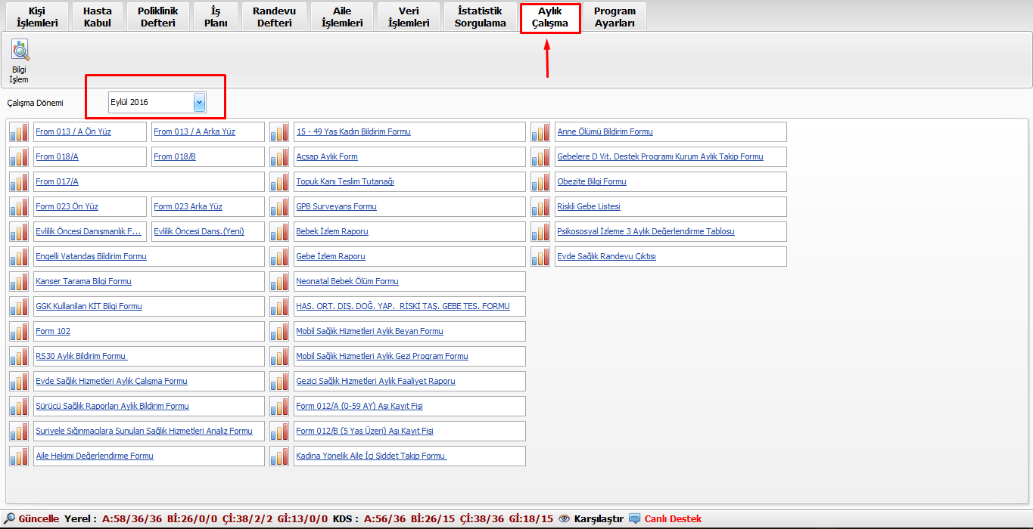Click chart icon next to Obezite Bilgi Formu
Viewport: 1033px width, 529px height.
click(x=540, y=181)
